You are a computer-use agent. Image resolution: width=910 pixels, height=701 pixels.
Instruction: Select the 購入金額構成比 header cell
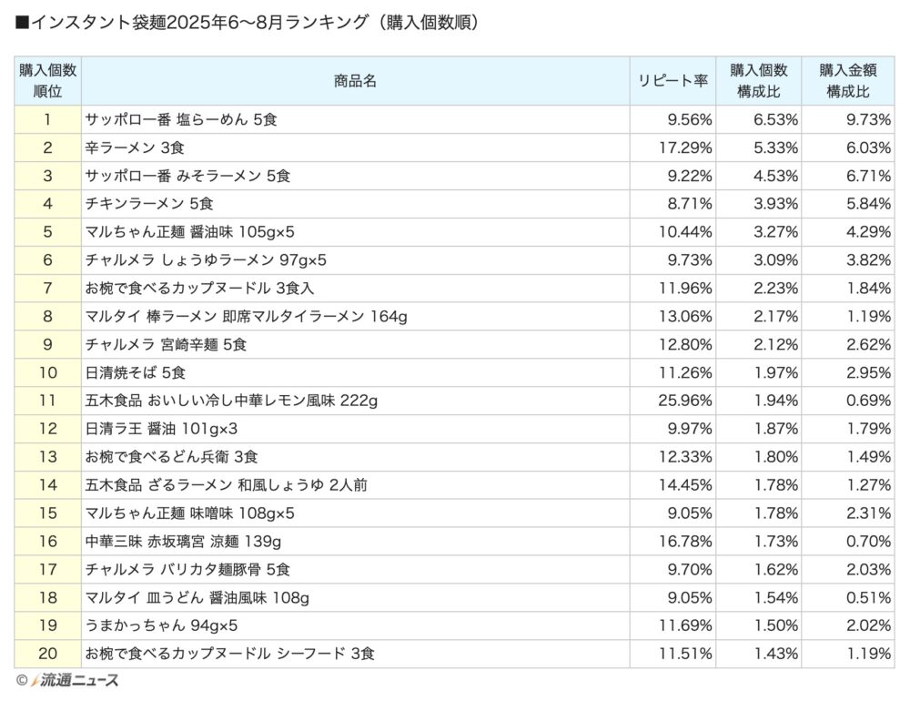coord(848,81)
